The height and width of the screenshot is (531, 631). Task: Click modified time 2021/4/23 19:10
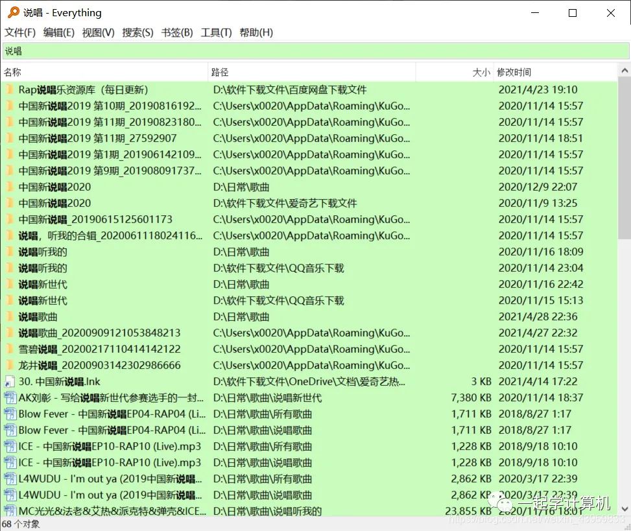[538, 89]
